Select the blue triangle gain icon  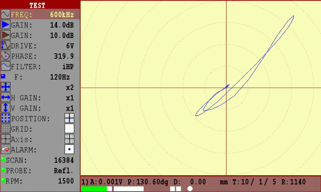(x=5, y=25)
